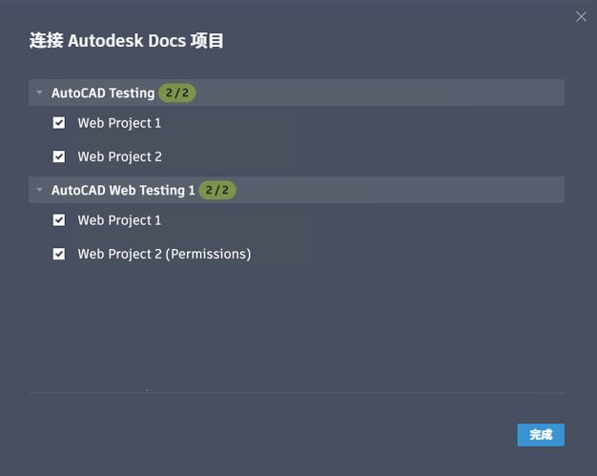Click the divider line above the 完成 button
Viewport: 597px width, 476px height.
(296, 392)
